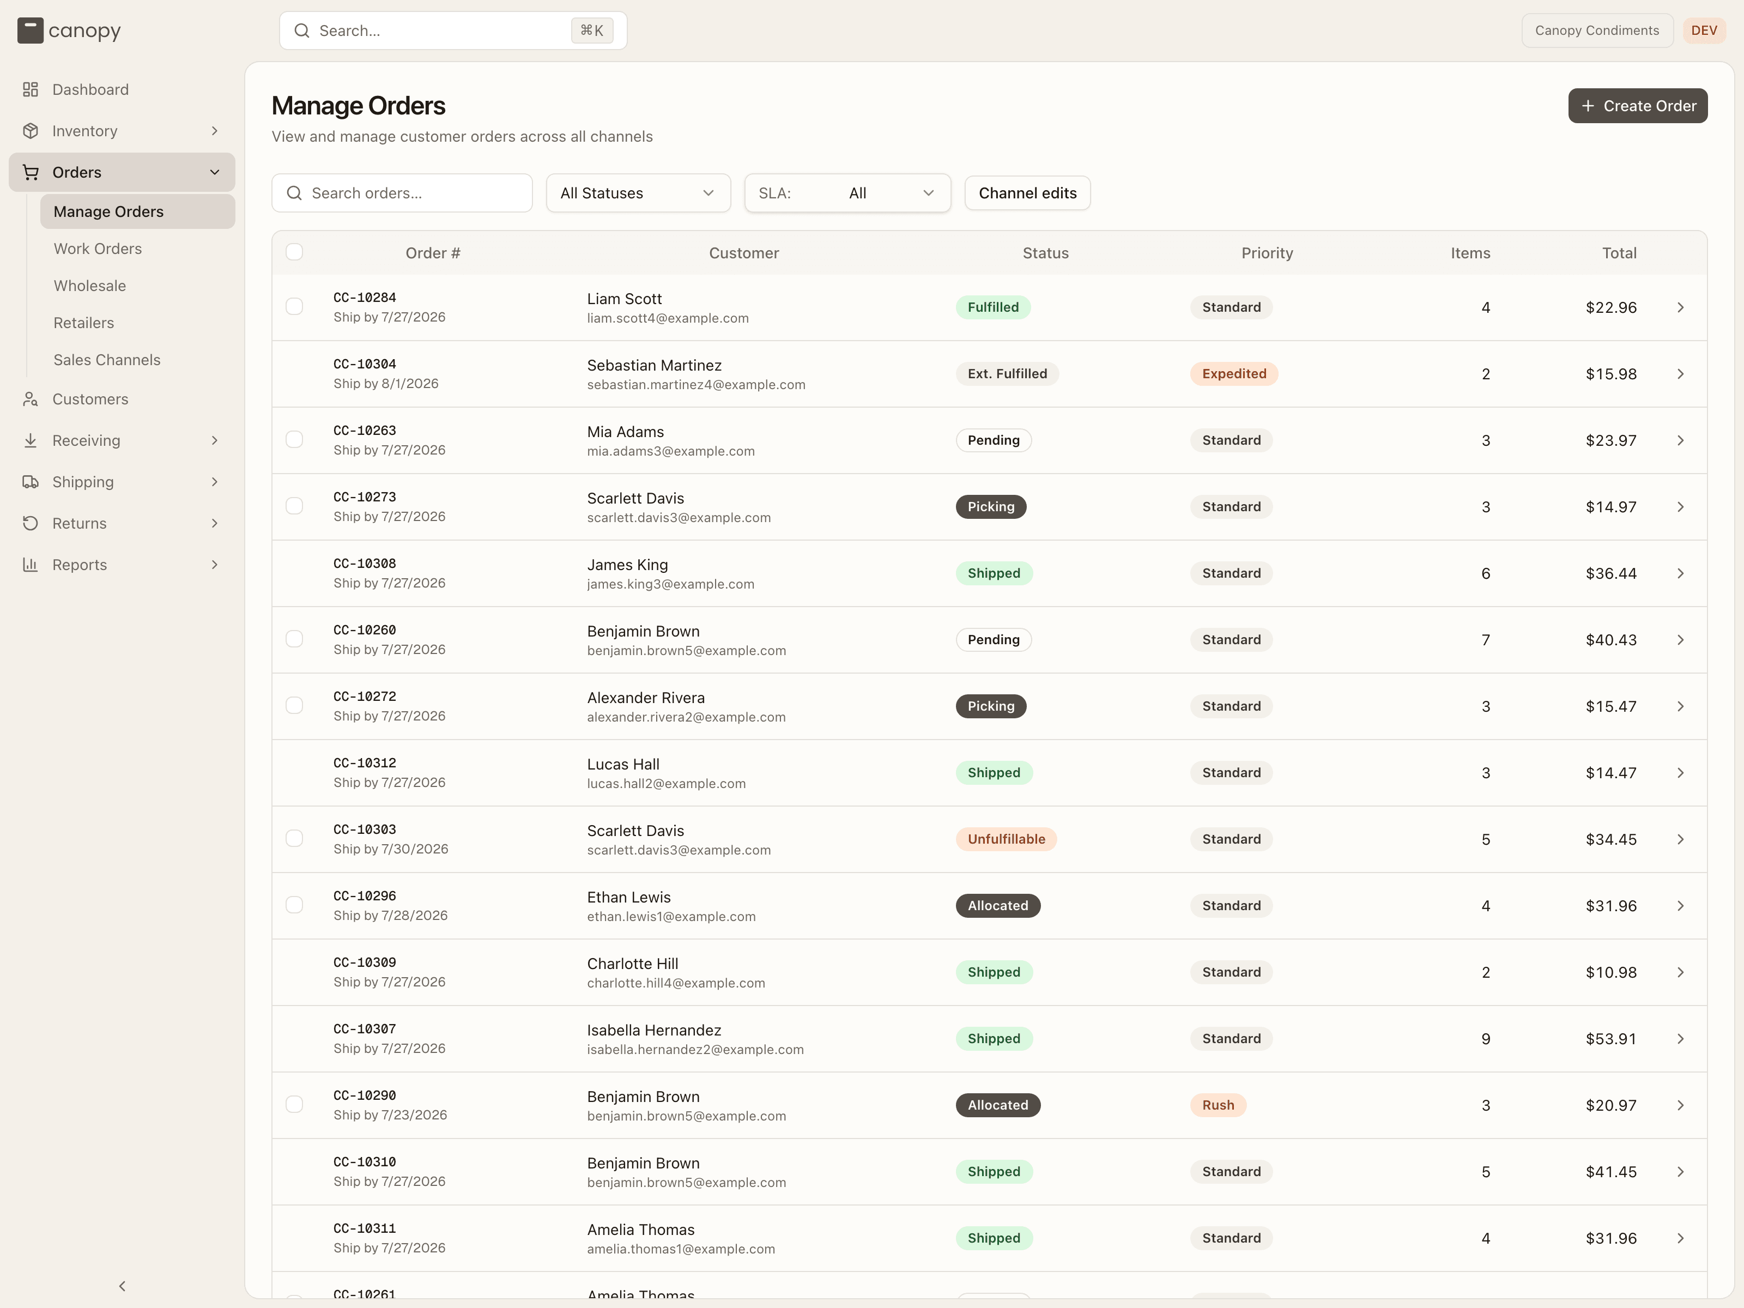Click the Order # column header
The height and width of the screenshot is (1308, 1744).
433,253
